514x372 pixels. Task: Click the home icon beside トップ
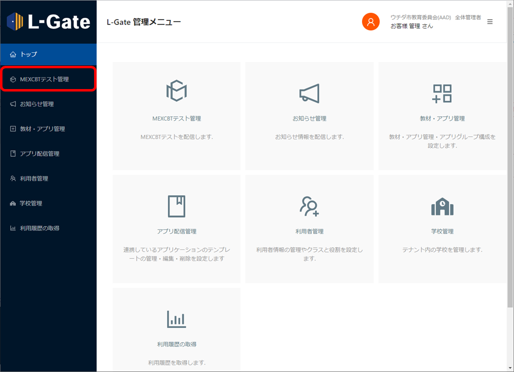13,54
